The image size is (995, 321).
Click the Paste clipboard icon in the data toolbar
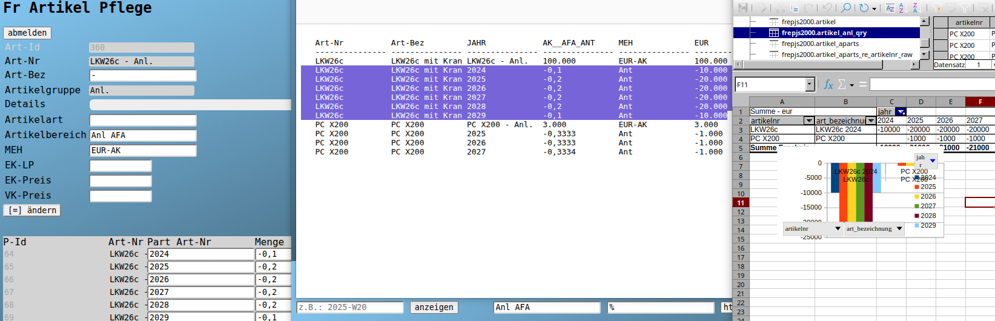[808, 8]
